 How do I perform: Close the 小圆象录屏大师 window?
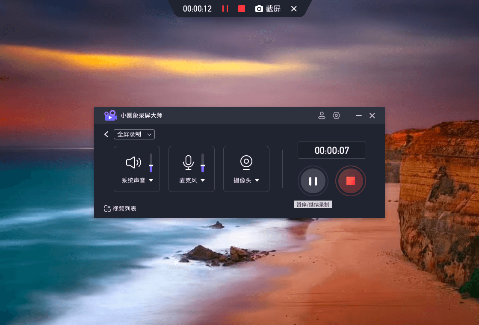click(x=372, y=115)
